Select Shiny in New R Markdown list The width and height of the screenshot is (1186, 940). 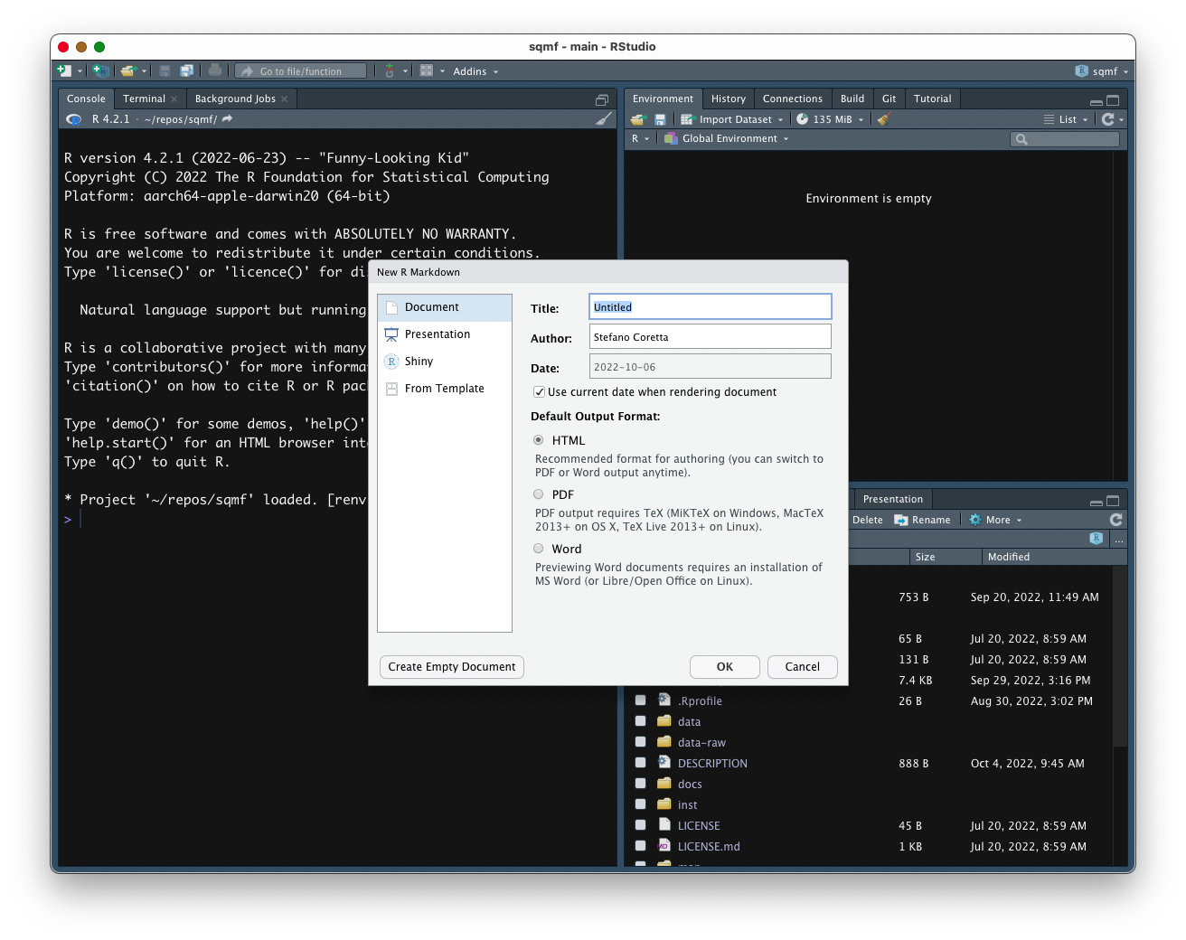pos(445,362)
